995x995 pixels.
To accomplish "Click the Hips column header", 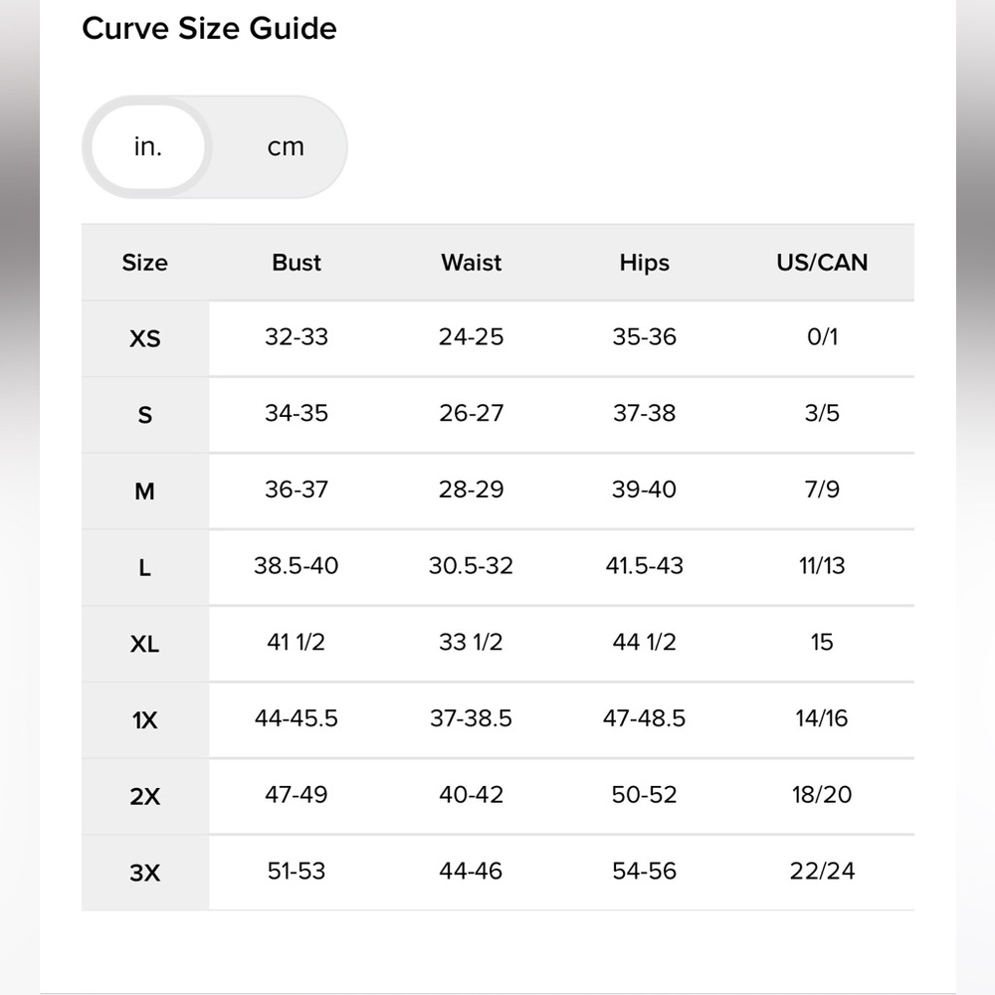I will (644, 263).
